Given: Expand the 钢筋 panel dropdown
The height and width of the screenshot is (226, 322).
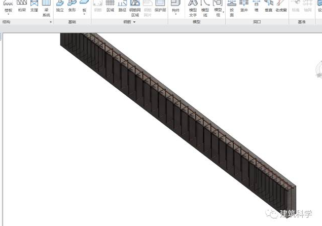Looking at the screenshot, I should point(134,22).
